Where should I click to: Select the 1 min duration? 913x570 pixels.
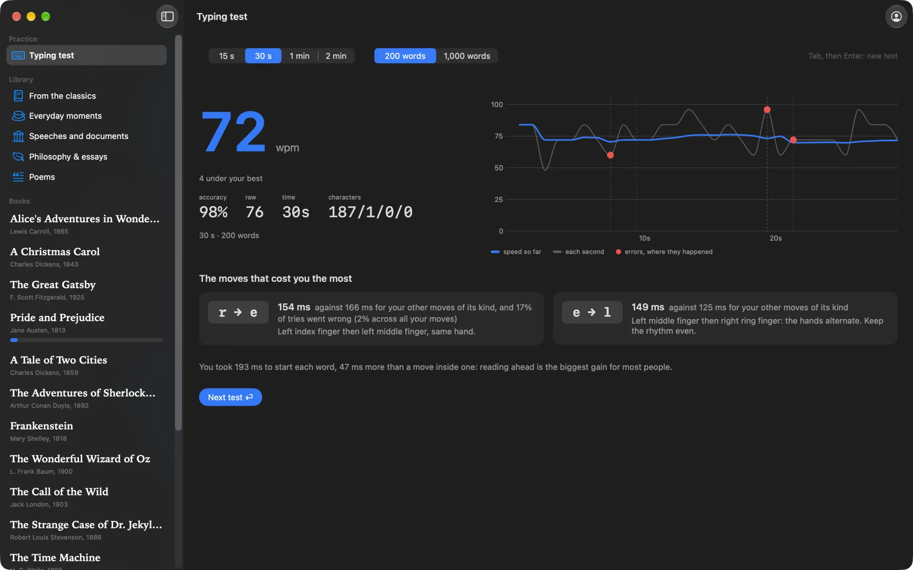299,56
